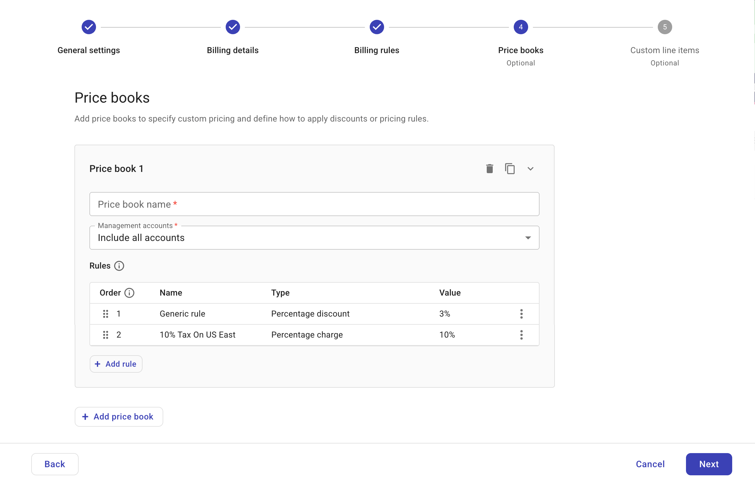Click the Order column info icon
Image resolution: width=755 pixels, height=478 pixels.
point(129,293)
